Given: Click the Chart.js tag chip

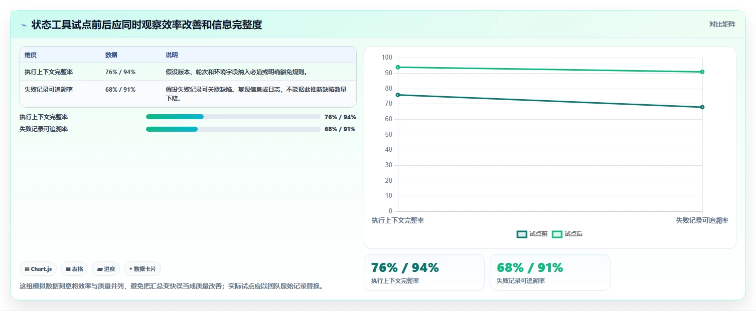Looking at the screenshot, I should [x=39, y=269].
